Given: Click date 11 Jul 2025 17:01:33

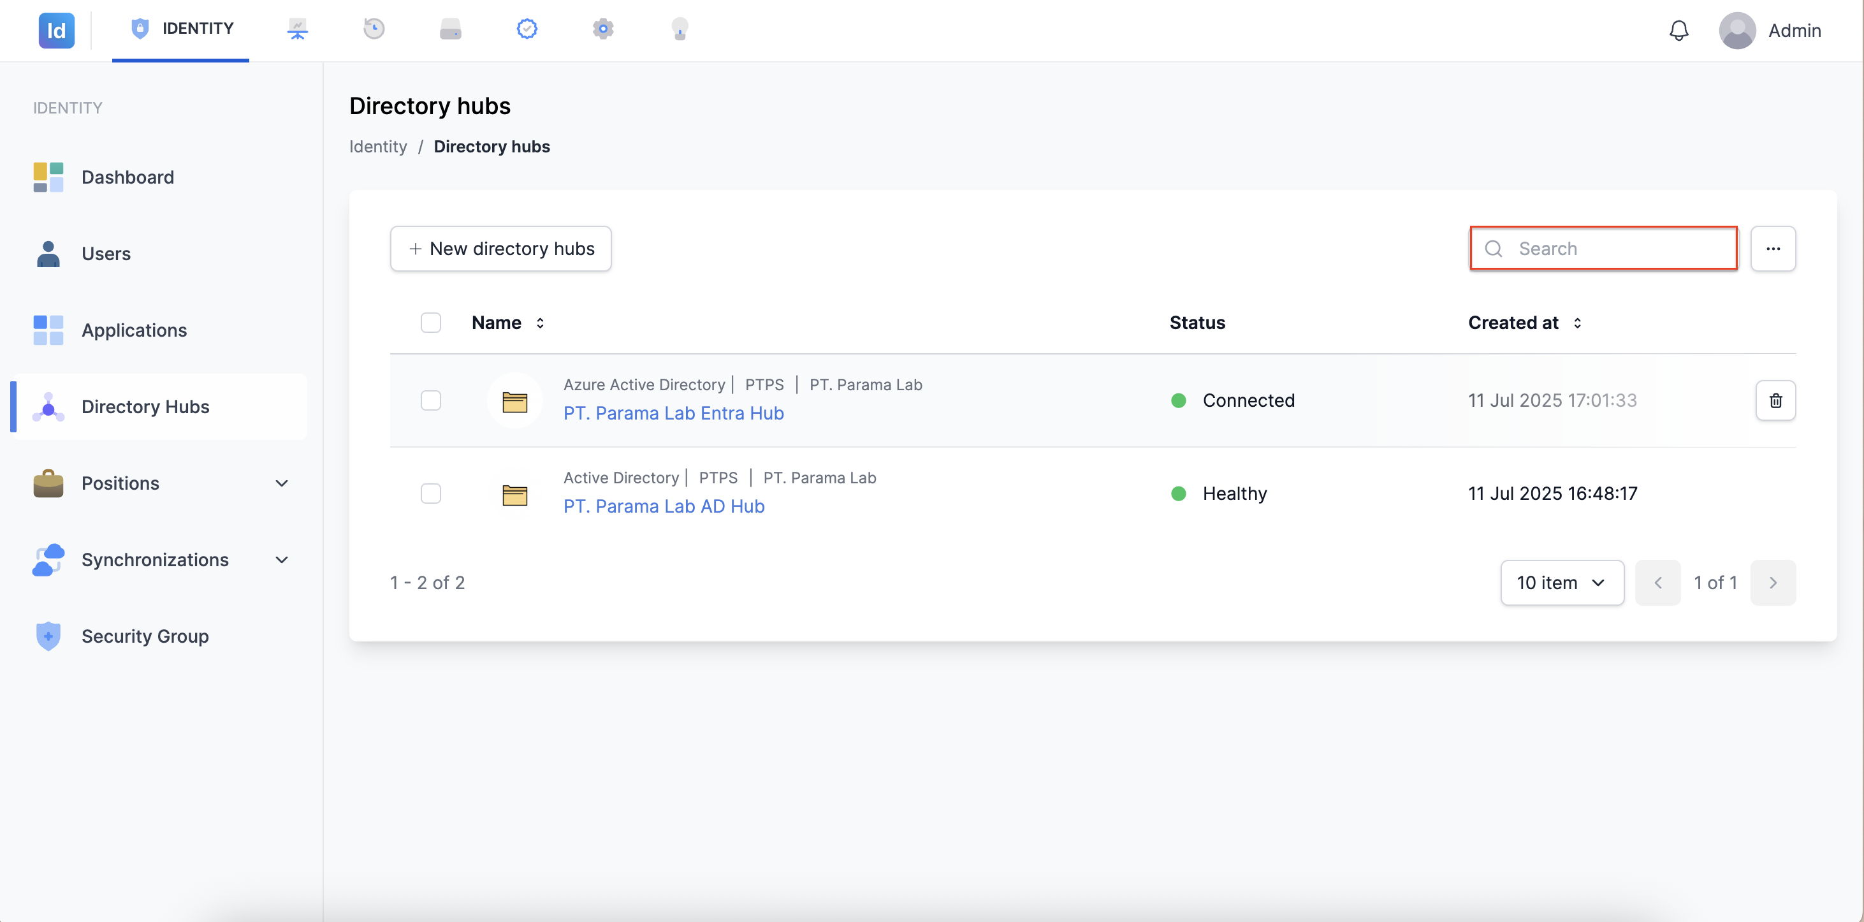Looking at the screenshot, I should [1553, 400].
